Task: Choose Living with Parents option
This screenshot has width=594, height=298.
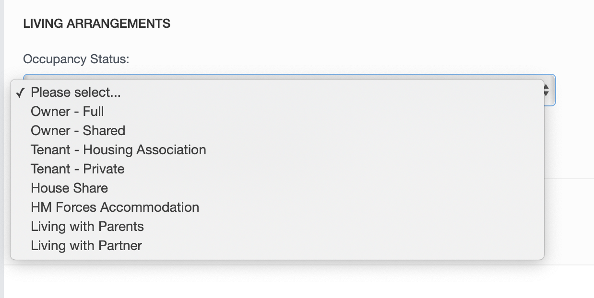Action: point(87,226)
